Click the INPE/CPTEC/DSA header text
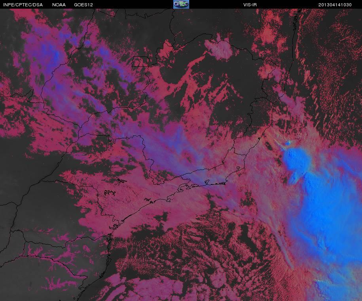The width and height of the screenshot is (362, 301). tap(23, 5)
